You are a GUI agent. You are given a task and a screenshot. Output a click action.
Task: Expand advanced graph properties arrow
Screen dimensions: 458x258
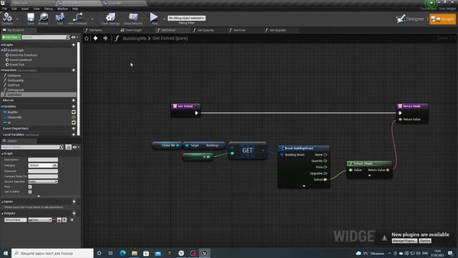pos(39,196)
